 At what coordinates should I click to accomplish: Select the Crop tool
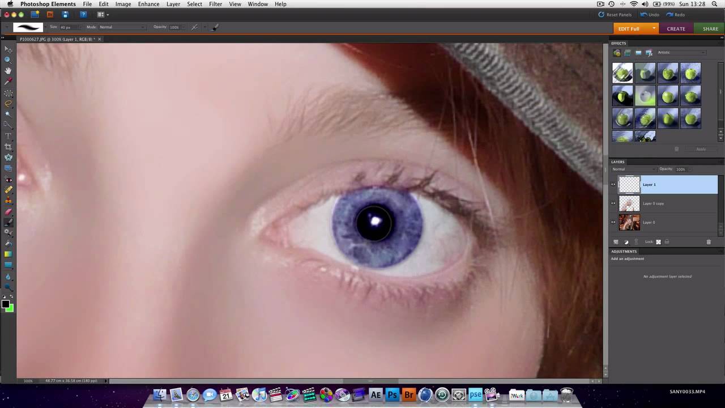(x=8, y=147)
